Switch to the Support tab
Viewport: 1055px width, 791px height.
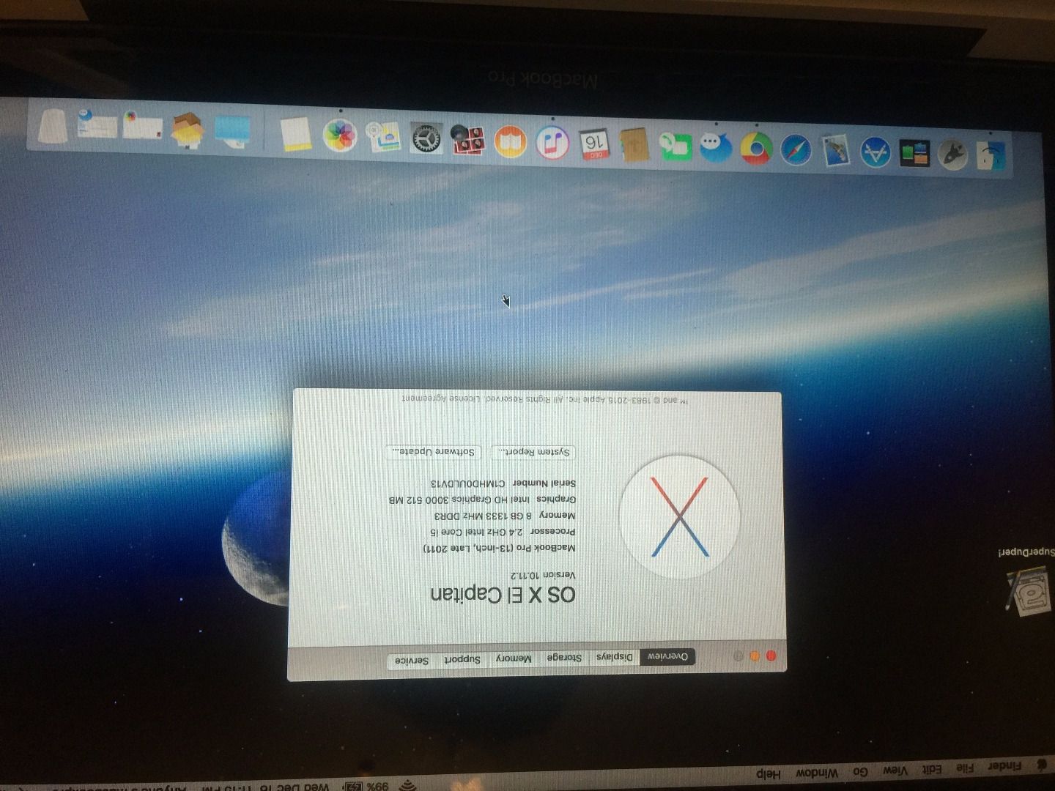(462, 659)
